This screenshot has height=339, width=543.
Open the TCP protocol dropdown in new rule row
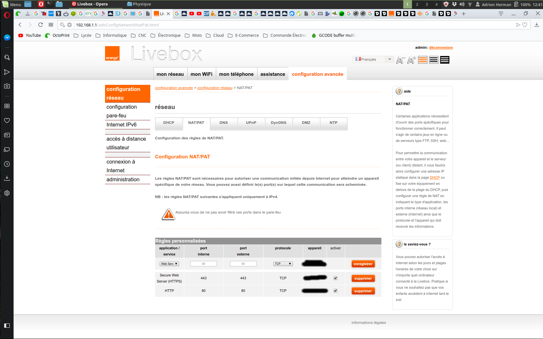(283, 264)
